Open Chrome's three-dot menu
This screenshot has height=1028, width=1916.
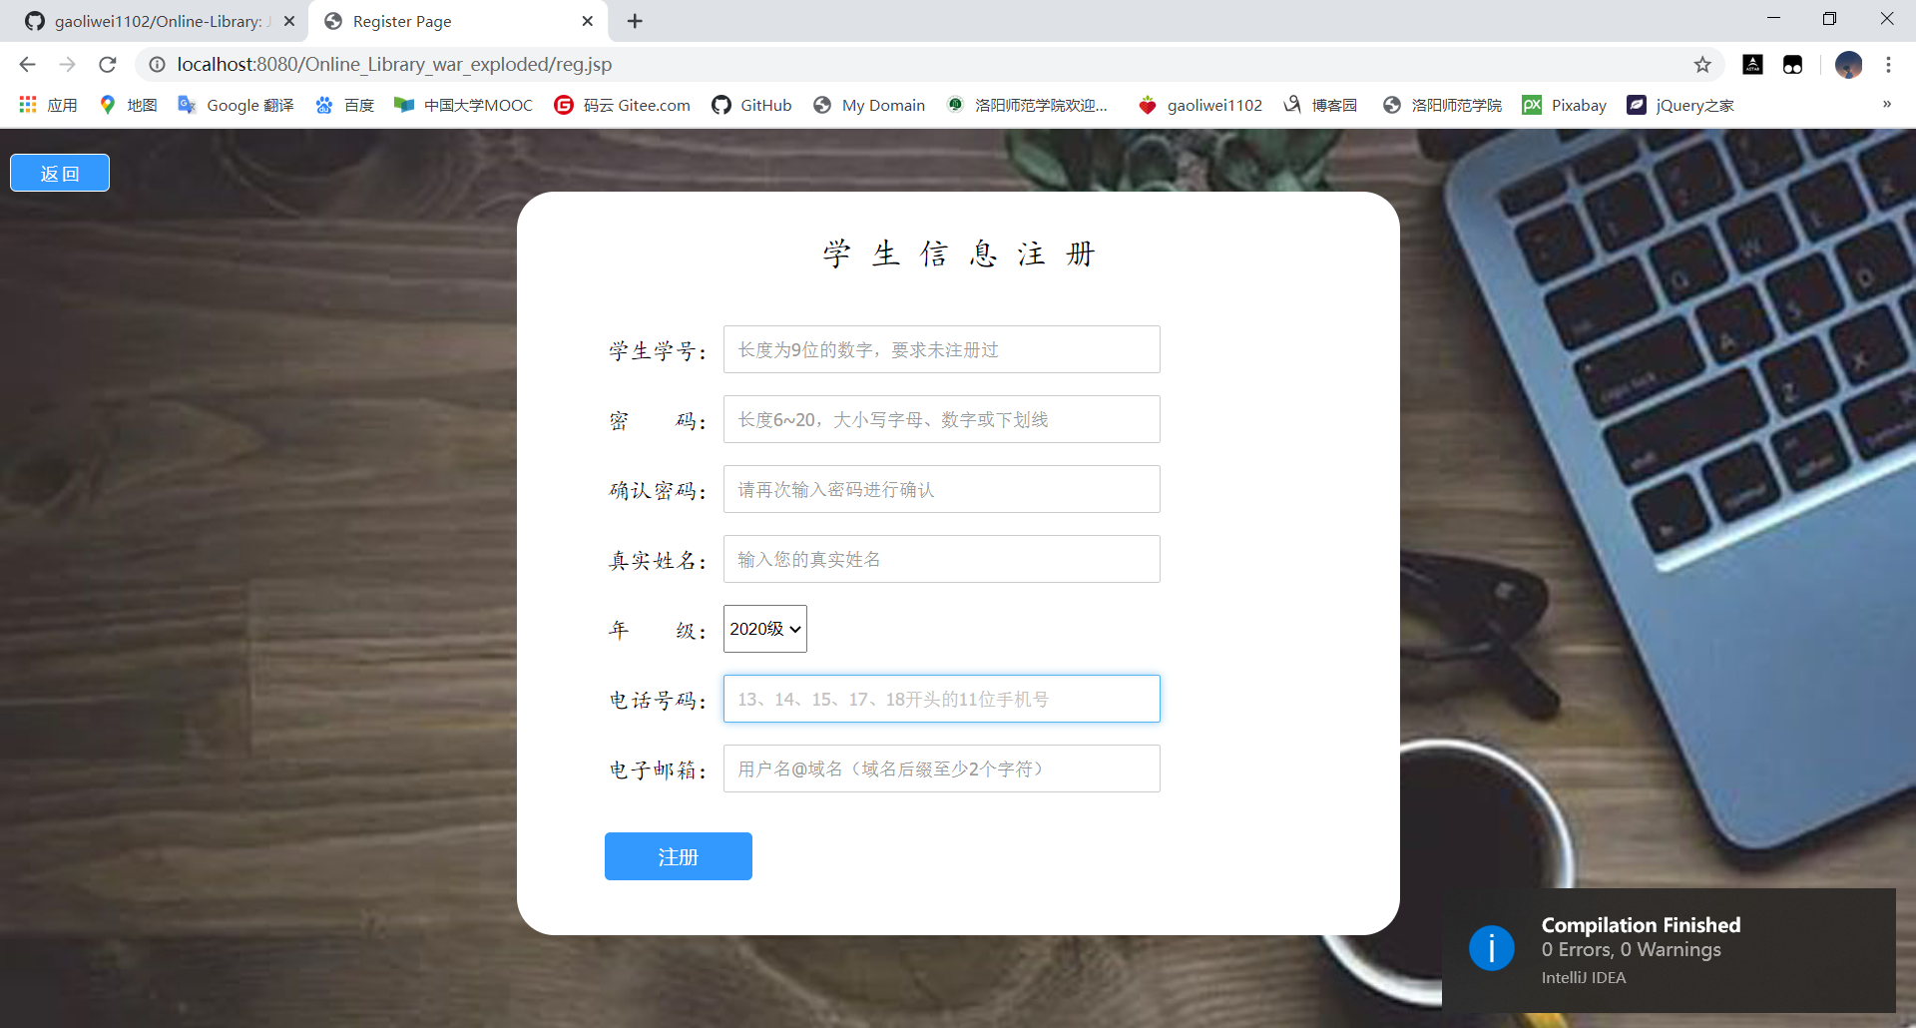[1889, 64]
